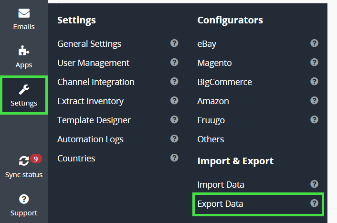Click help icon next to Export Data

click(x=314, y=203)
